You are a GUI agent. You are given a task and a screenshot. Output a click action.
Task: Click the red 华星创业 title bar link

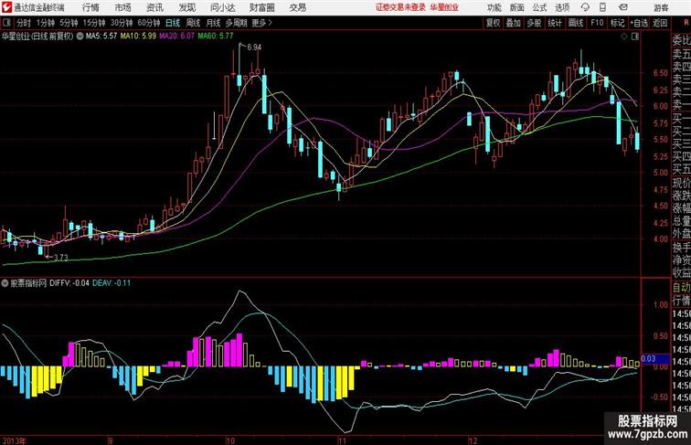(444, 7)
